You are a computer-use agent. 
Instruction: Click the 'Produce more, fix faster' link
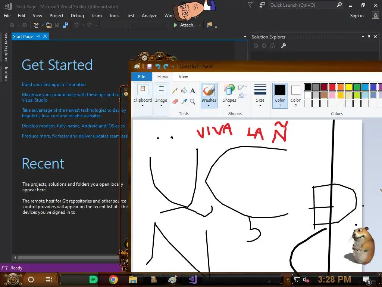click(75, 136)
